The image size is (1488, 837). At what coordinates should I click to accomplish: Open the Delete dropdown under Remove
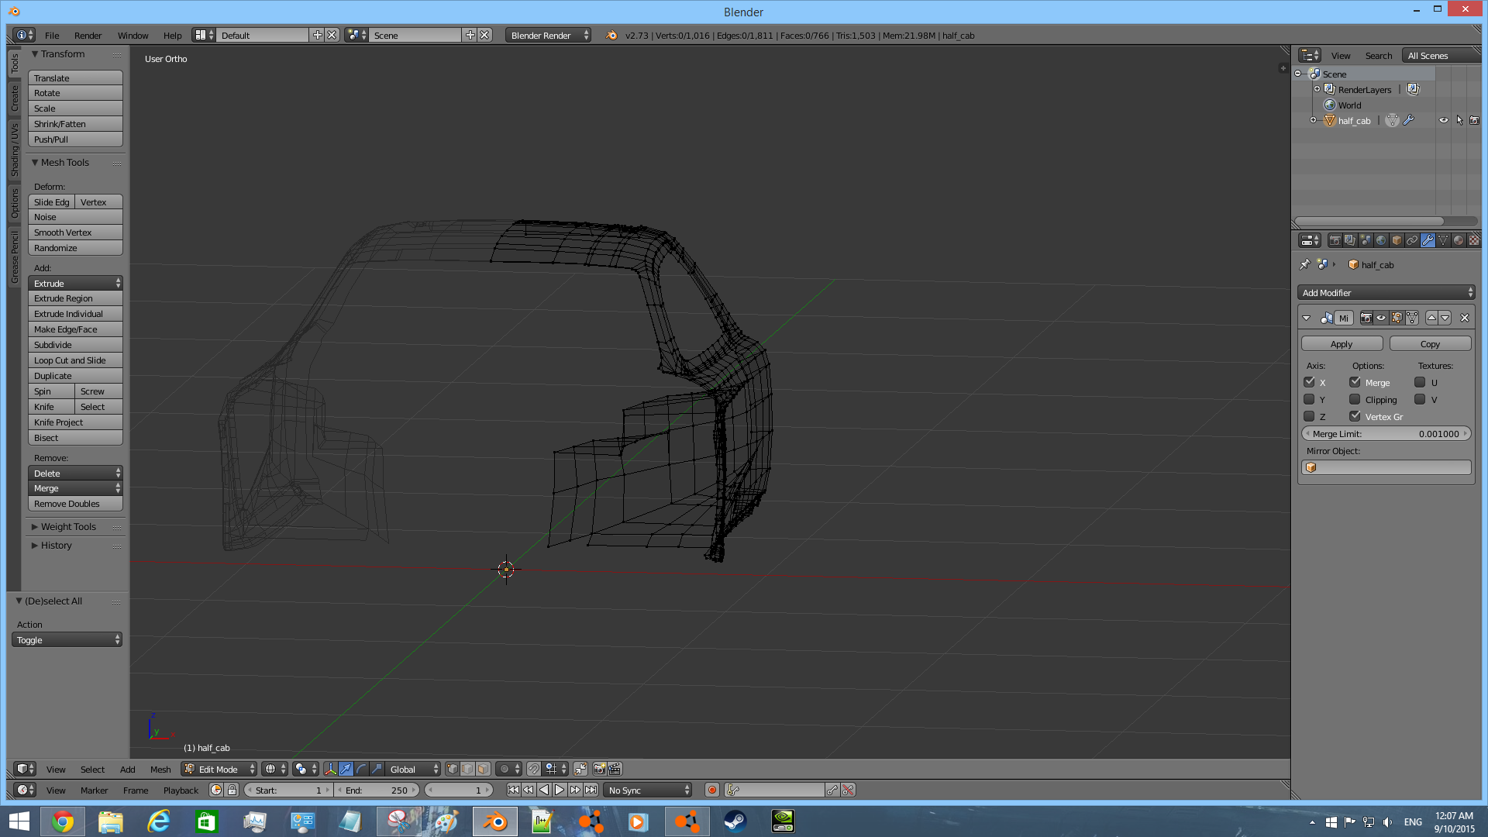click(75, 473)
